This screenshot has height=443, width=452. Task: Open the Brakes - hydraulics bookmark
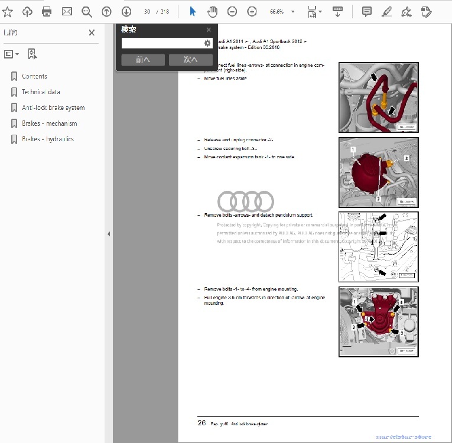coord(48,139)
